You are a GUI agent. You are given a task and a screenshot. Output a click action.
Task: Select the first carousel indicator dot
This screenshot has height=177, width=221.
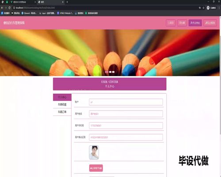click(x=107, y=72)
